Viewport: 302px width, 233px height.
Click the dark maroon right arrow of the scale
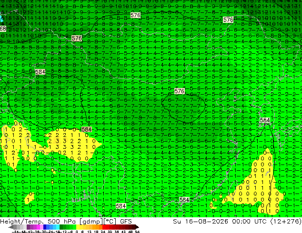pyautogui.click(x=137, y=227)
